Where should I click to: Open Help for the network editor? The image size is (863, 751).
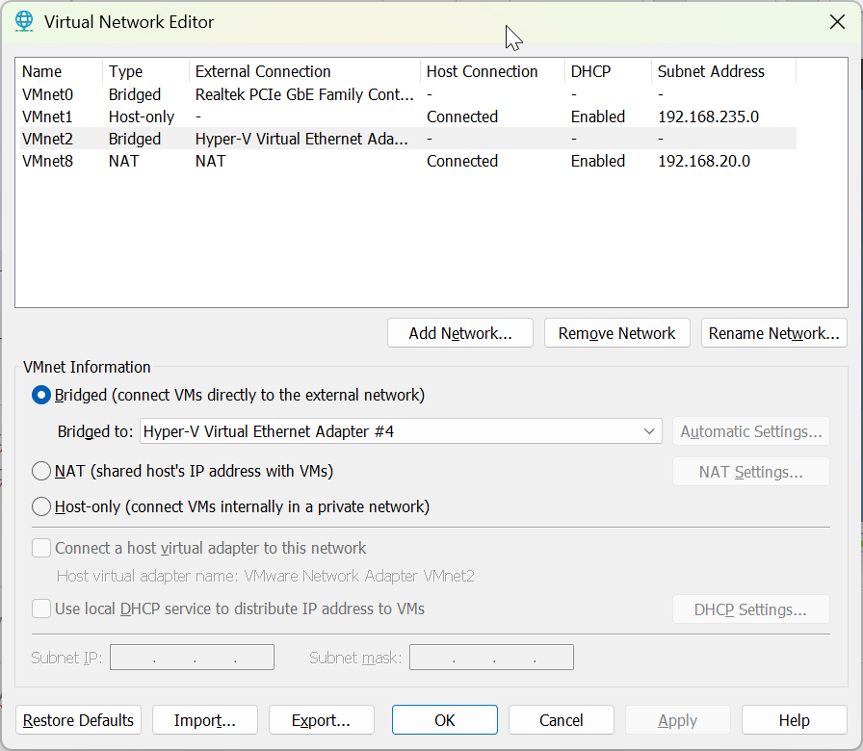point(794,720)
